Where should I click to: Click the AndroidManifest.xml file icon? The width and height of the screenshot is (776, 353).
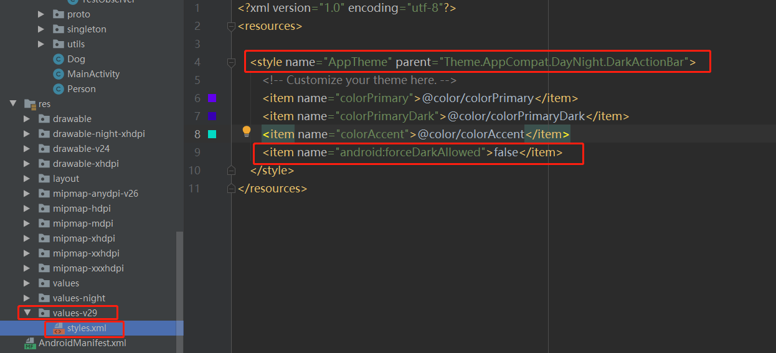coord(30,343)
